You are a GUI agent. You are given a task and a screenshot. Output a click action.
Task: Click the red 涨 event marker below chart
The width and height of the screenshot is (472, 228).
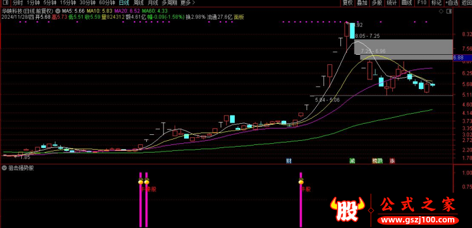(392, 161)
